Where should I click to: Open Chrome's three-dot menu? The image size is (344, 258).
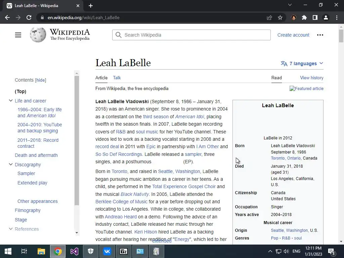click(337, 17)
